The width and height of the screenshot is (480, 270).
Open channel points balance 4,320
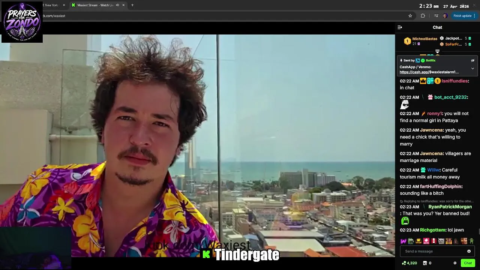(409, 263)
